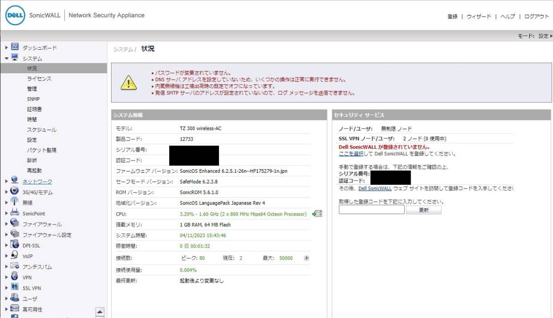Open the 設定 item under システム

point(32,140)
